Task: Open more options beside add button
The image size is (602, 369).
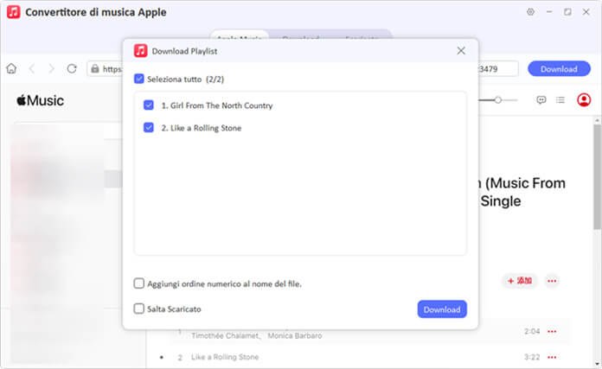Action: [552, 281]
